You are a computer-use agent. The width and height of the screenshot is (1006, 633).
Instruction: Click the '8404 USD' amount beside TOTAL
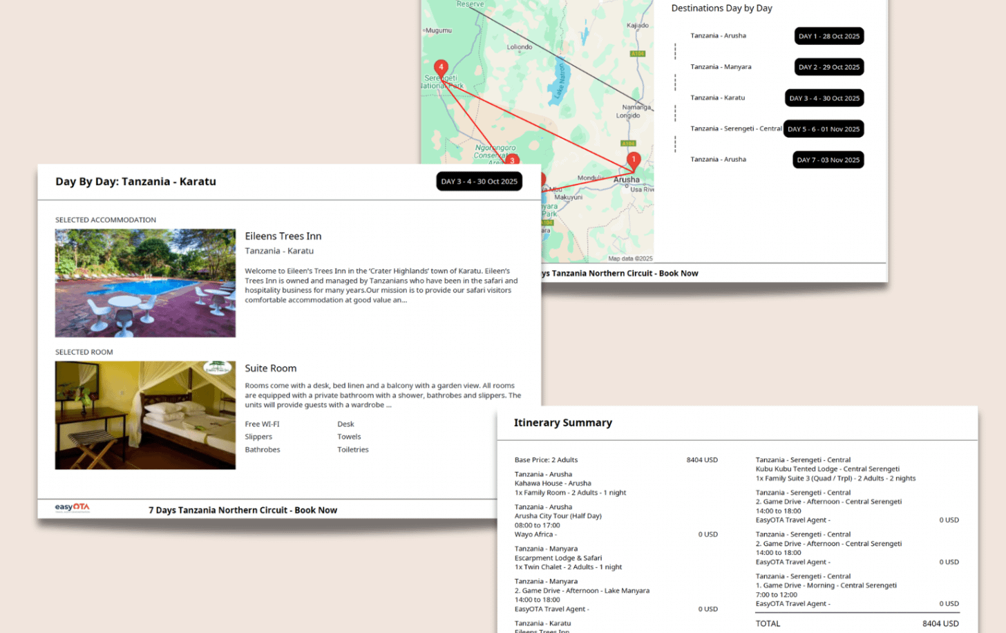pos(940,623)
